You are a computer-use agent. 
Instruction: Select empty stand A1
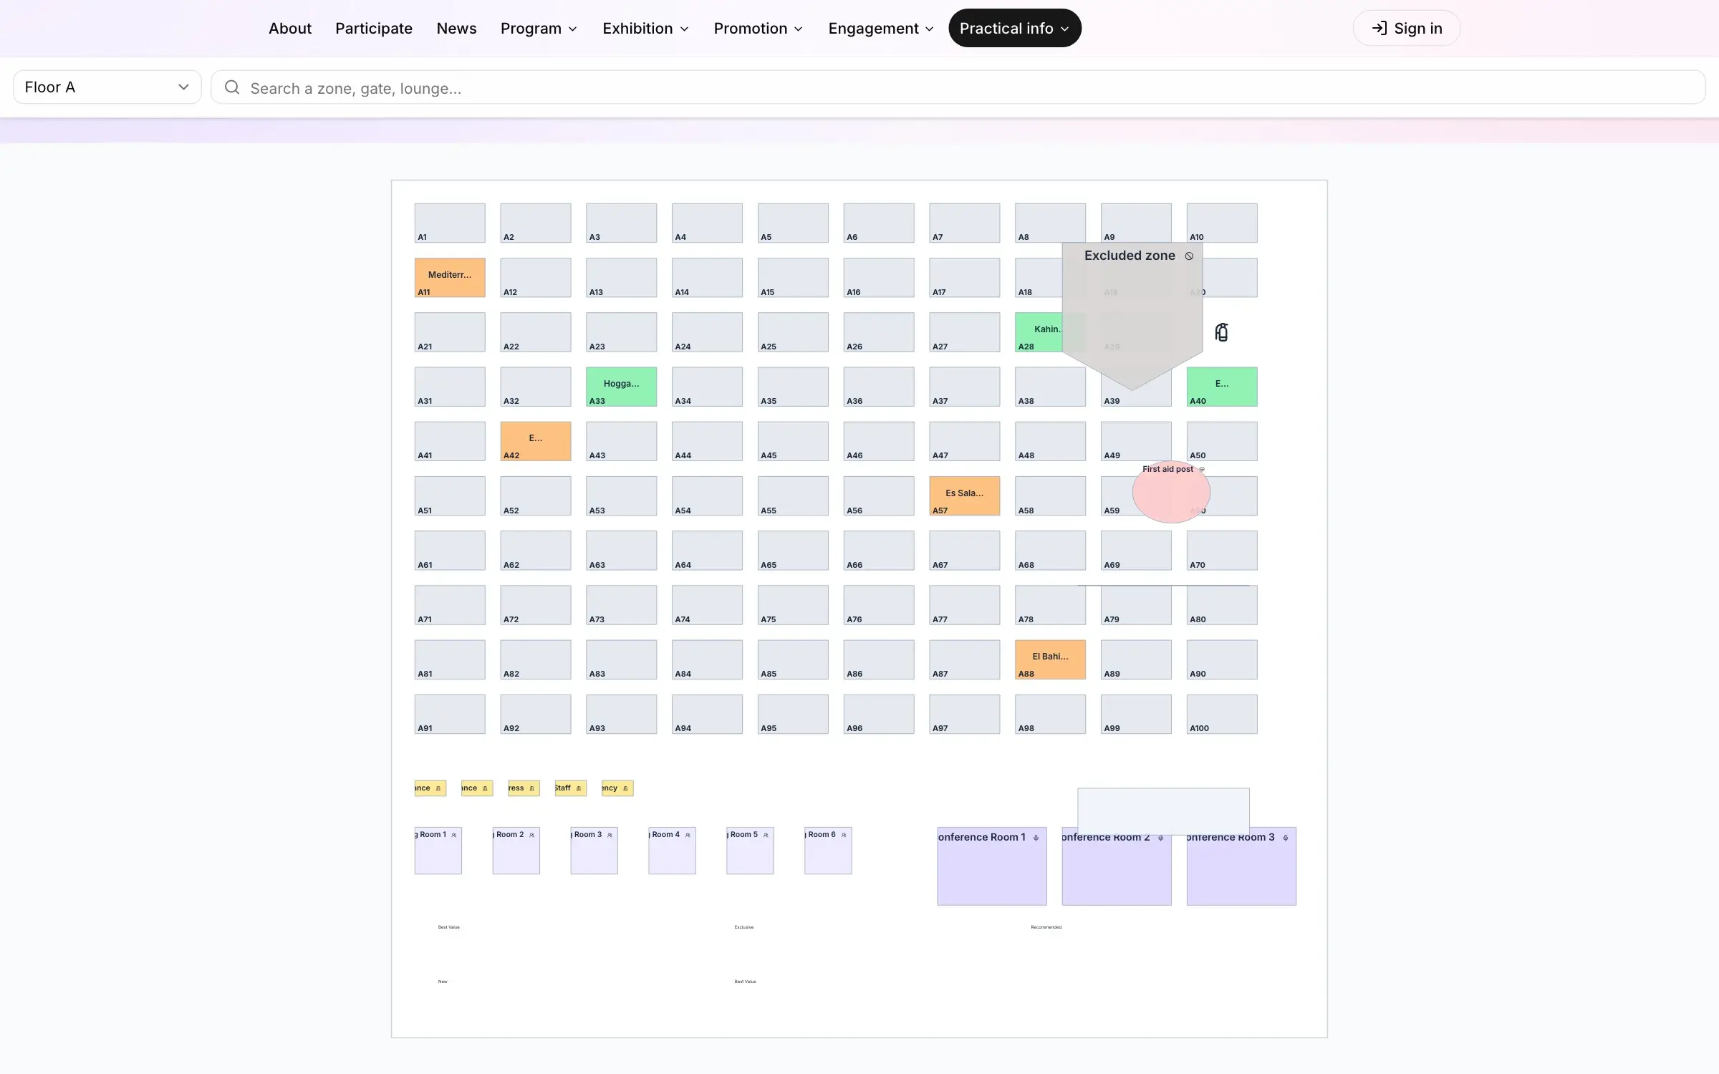[x=450, y=223]
